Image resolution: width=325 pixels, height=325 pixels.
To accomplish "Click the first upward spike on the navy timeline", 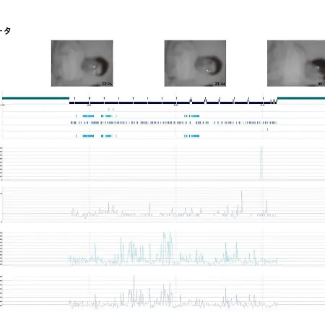I will (x=191, y=100).
